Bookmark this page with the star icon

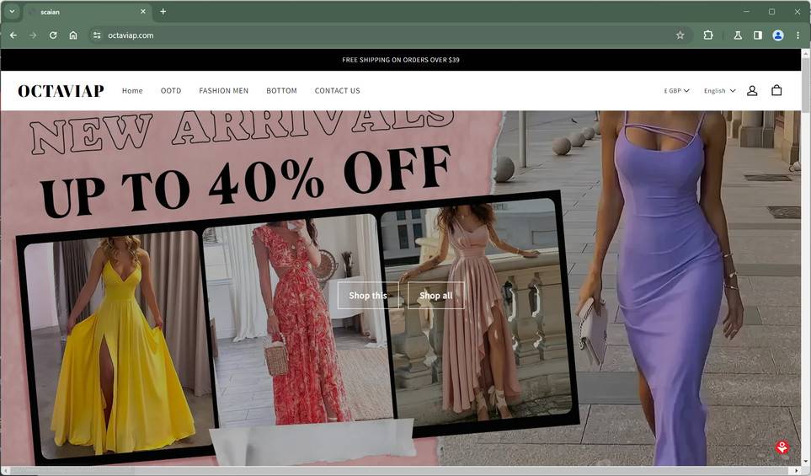pyautogui.click(x=680, y=35)
